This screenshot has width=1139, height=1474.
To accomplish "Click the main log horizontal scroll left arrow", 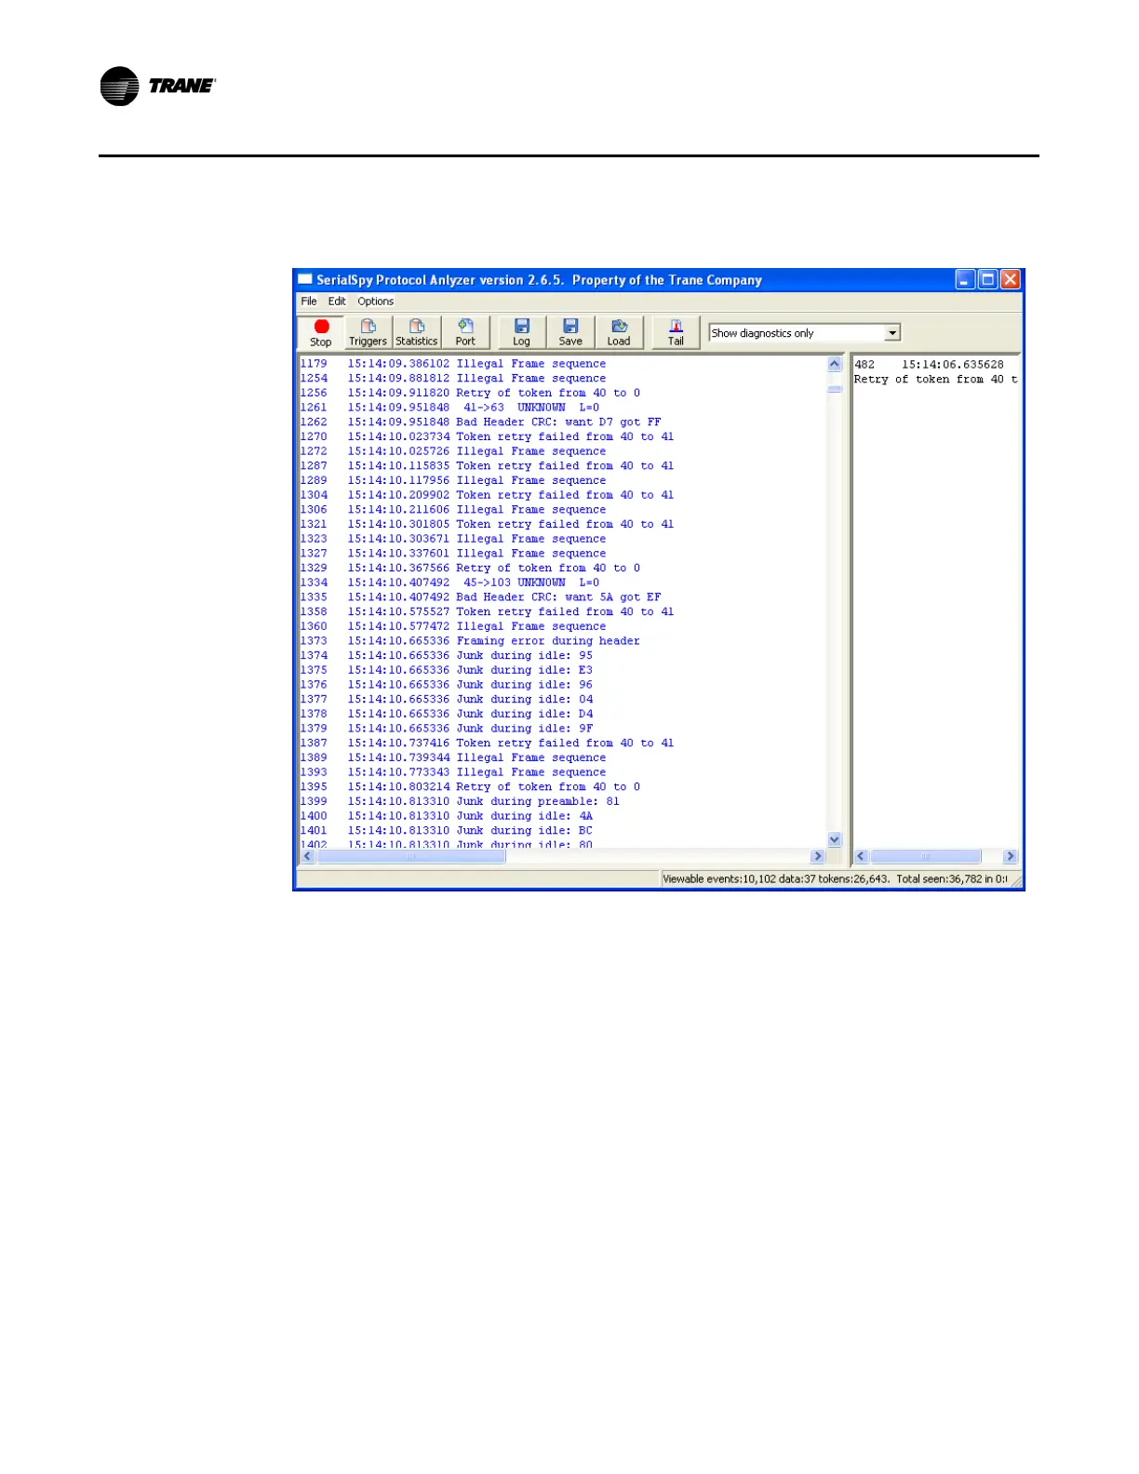I will 308,856.
